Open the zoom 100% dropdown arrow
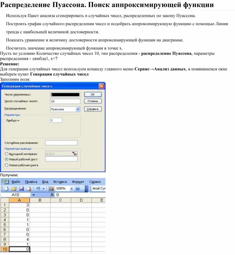 (72, 189)
